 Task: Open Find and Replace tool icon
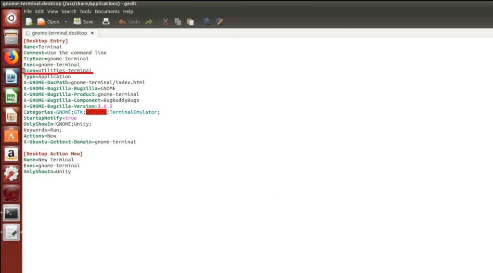(x=220, y=22)
